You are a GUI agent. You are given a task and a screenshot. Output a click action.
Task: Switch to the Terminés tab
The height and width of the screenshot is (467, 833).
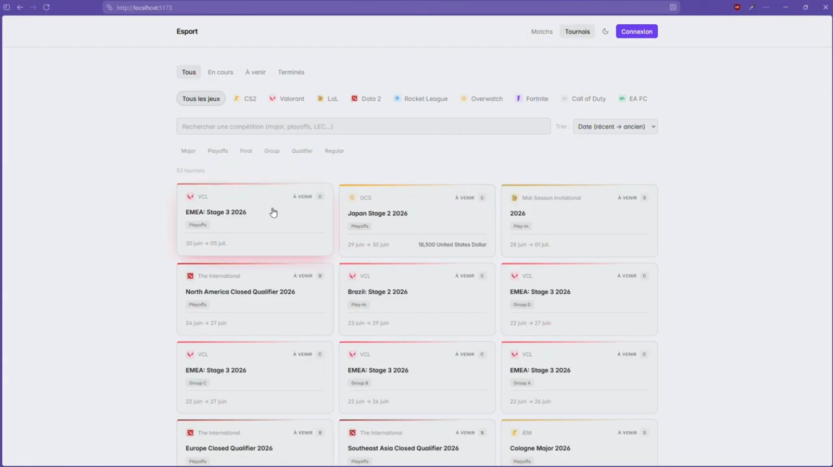(291, 72)
